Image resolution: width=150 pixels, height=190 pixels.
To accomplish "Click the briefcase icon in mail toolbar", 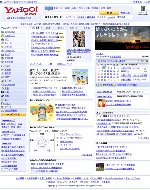I will (x=147, y=61).
